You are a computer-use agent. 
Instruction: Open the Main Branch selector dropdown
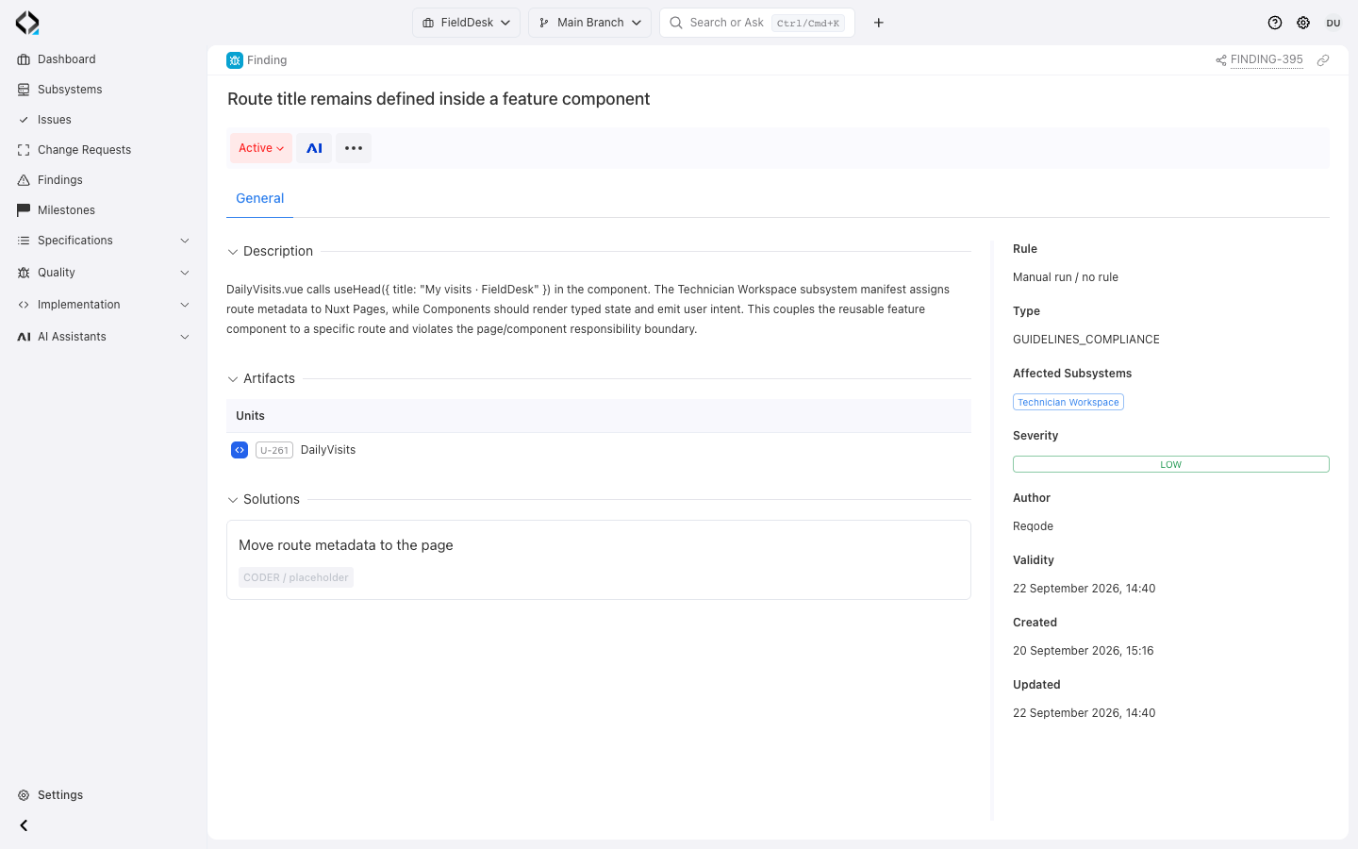point(589,23)
